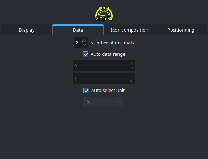
Task: Click the minimum range down arrow
Action: [132, 67]
